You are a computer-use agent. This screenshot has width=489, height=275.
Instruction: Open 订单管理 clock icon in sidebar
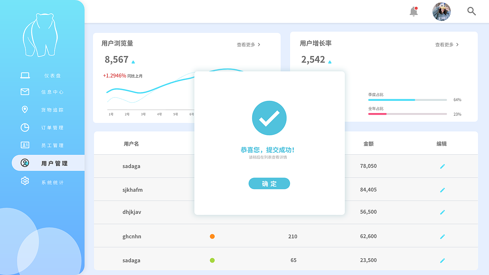coord(25,128)
